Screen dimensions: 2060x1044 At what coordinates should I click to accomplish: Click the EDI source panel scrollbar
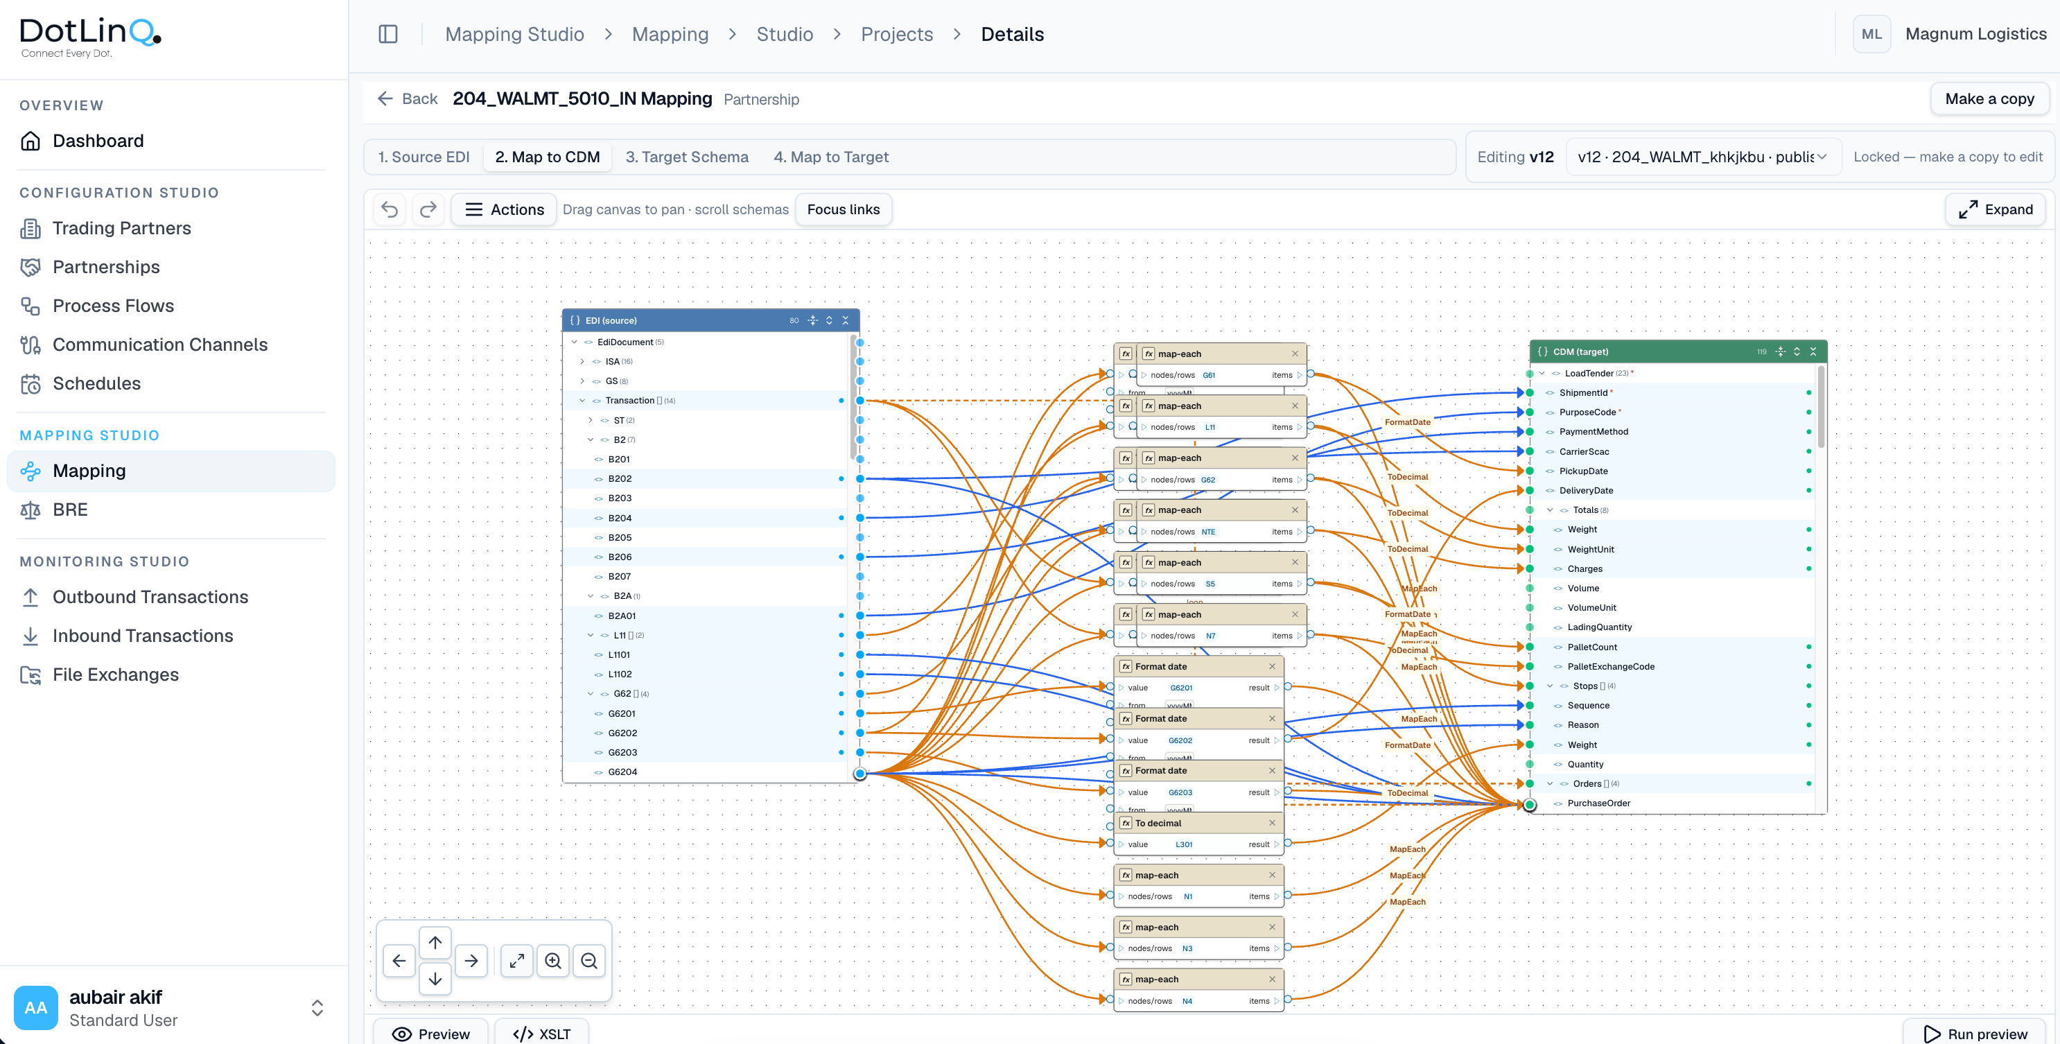pyautogui.click(x=853, y=396)
